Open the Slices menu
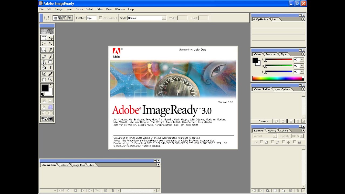 [79, 9]
